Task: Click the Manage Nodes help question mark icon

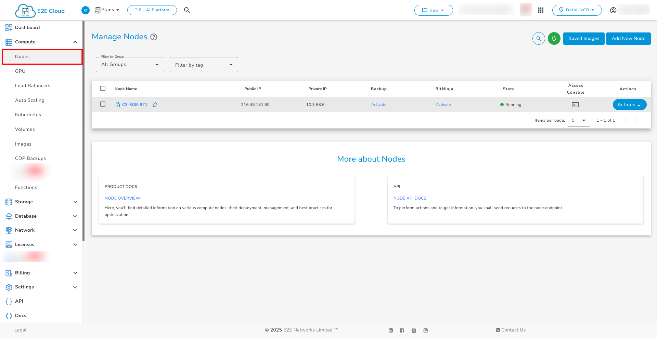Action: click(x=154, y=37)
